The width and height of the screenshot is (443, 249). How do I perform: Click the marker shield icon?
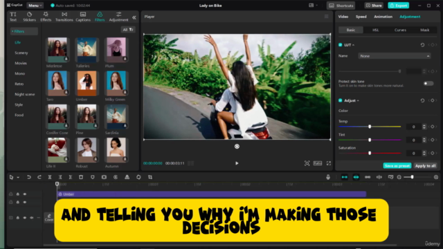(92, 177)
